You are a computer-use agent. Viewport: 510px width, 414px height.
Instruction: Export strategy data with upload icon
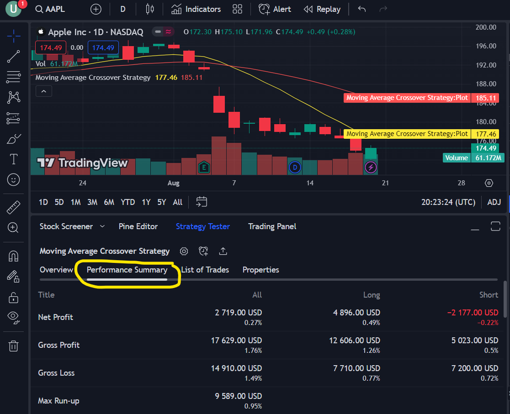223,251
